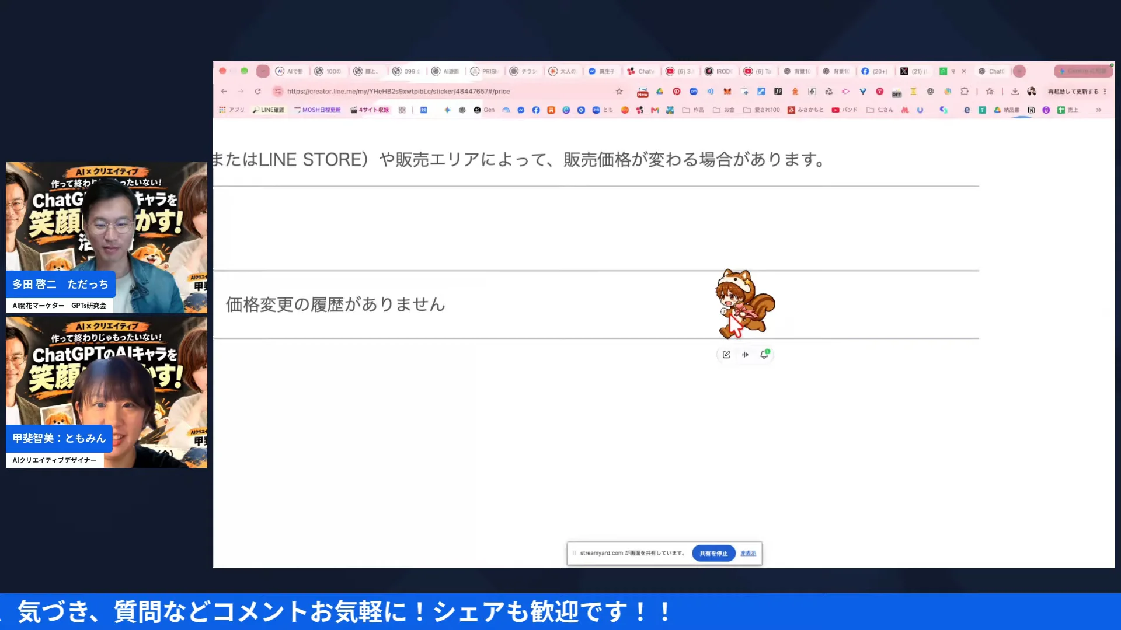Open the 愛され100 bookmark folder
The width and height of the screenshot is (1121, 630).
[x=761, y=110]
